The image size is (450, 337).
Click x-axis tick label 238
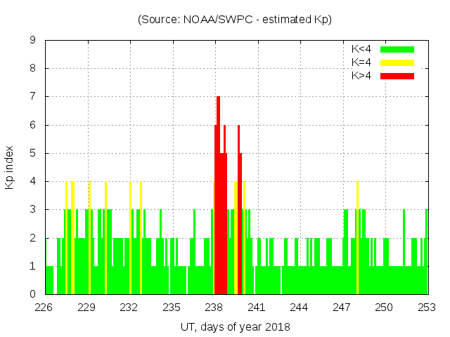coord(214,308)
